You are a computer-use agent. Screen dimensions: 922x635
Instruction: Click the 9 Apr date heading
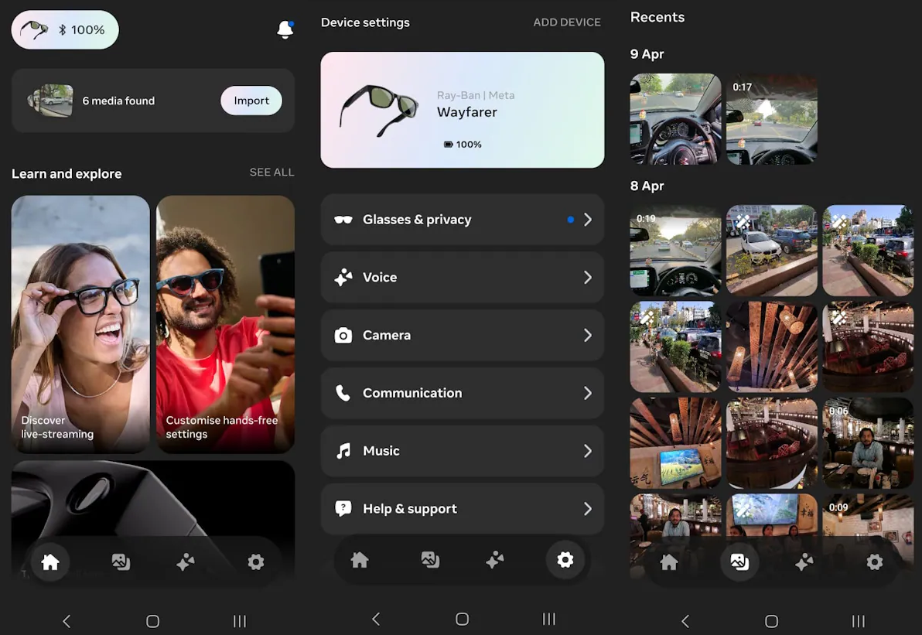point(647,54)
